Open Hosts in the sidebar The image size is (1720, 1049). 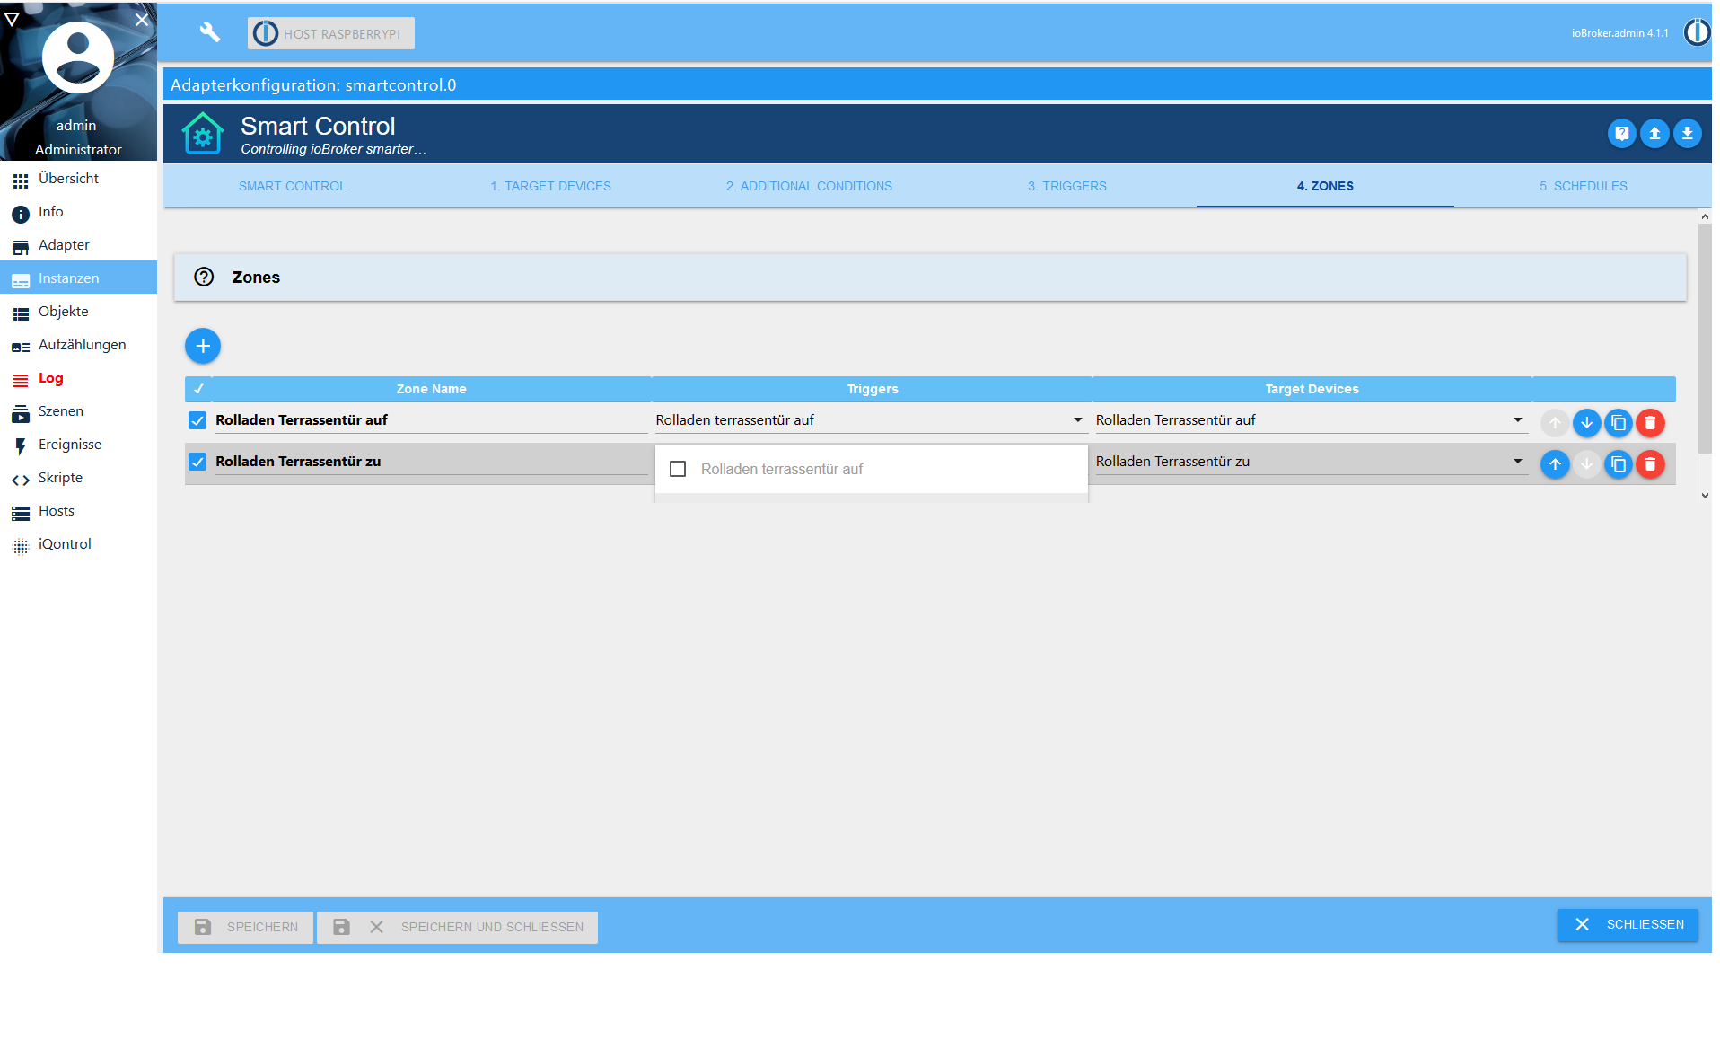point(79,511)
